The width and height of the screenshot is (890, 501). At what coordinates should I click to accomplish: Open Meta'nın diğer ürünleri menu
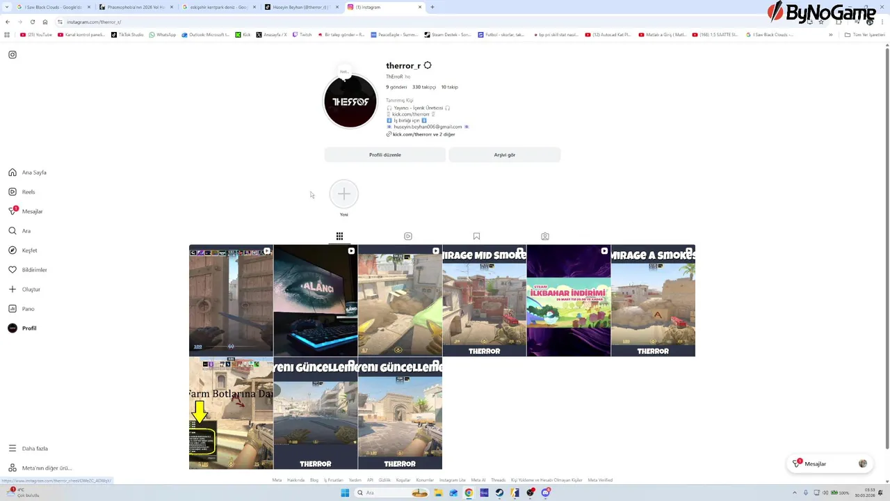pos(40,468)
